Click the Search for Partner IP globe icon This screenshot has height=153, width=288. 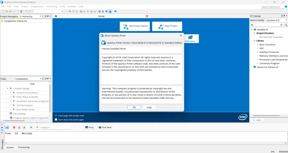pyautogui.click(x=255, y=67)
